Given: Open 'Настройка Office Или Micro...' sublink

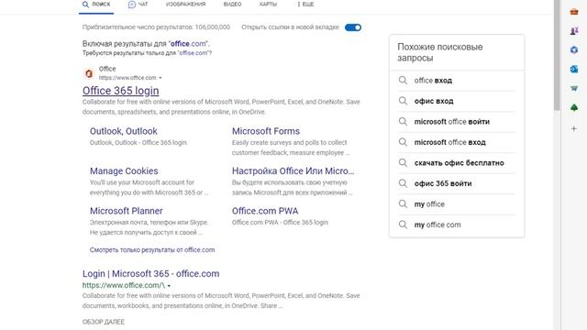Looking at the screenshot, I should [293, 171].
